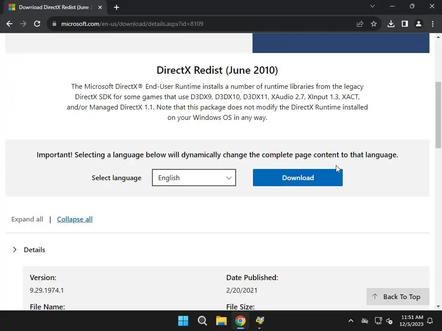Open Chrome three-dot menu

433,24
